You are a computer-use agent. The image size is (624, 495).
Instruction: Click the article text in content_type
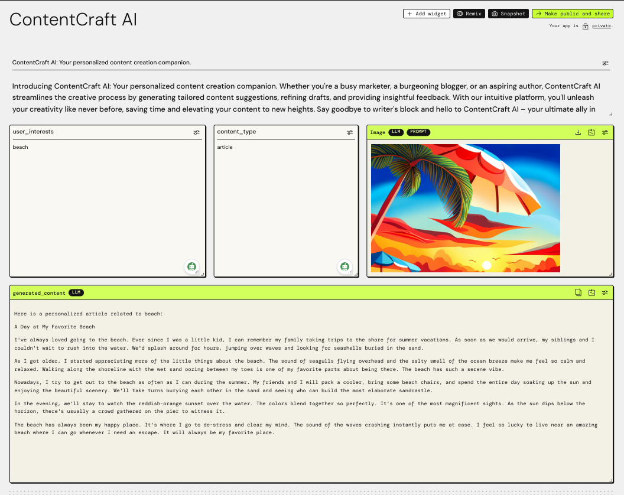tap(225, 147)
